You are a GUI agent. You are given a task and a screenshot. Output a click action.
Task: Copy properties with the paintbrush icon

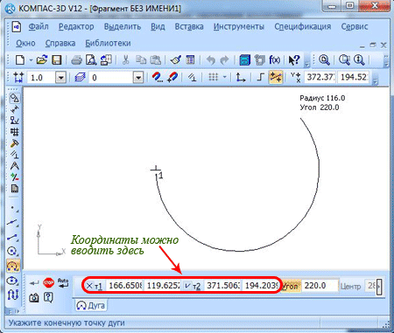176,60
